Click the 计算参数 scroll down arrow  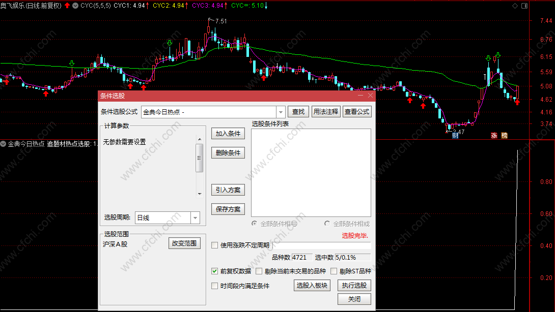click(x=200, y=194)
